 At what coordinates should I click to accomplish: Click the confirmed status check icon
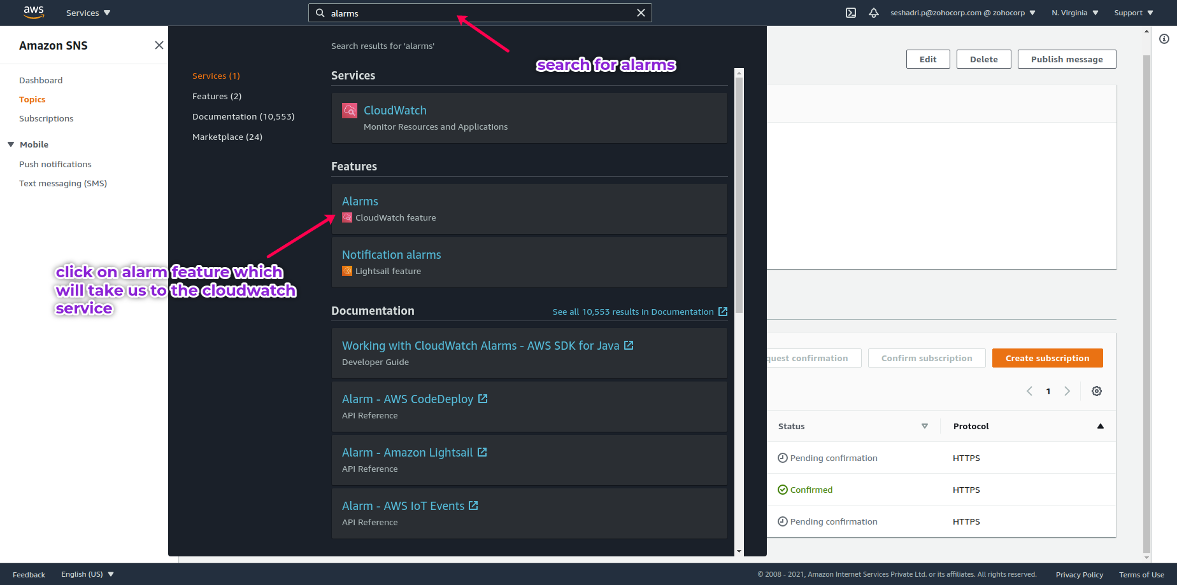(x=783, y=490)
